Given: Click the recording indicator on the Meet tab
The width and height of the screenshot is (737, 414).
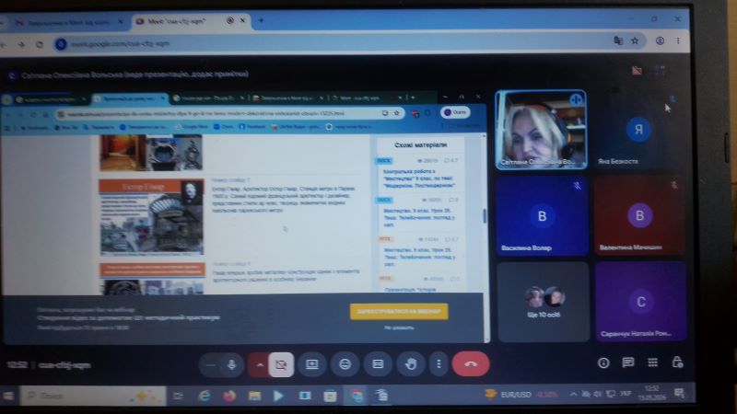Looking at the screenshot, I should (x=229, y=20).
